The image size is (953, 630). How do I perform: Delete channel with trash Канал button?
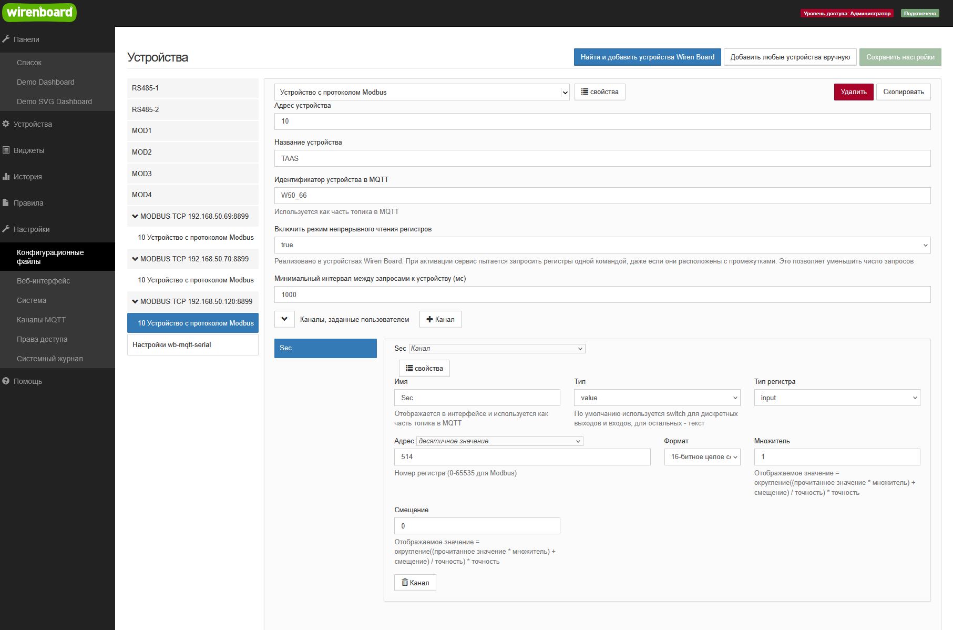pyautogui.click(x=415, y=583)
